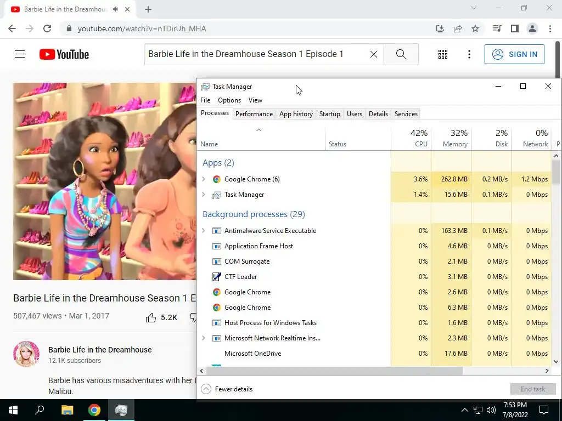Switch to Details tab
The width and height of the screenshot is (562, 421).
(379, 114)
